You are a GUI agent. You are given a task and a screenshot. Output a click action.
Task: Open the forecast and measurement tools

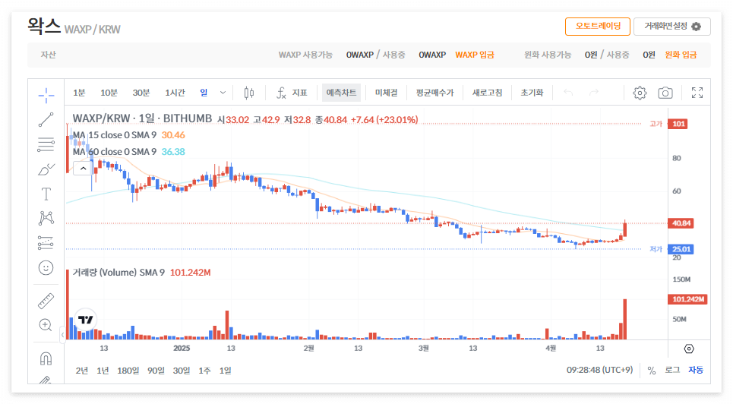(46, 243)
